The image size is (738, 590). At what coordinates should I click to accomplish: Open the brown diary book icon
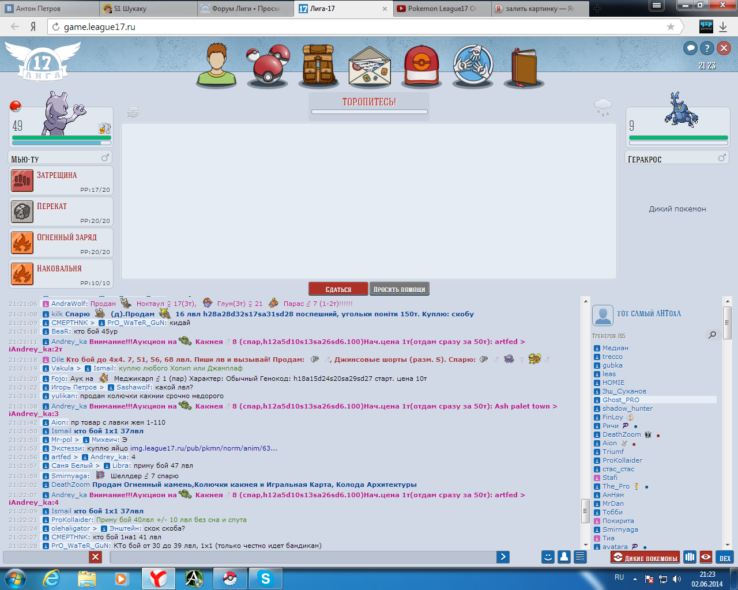click(x=524, y=67)
